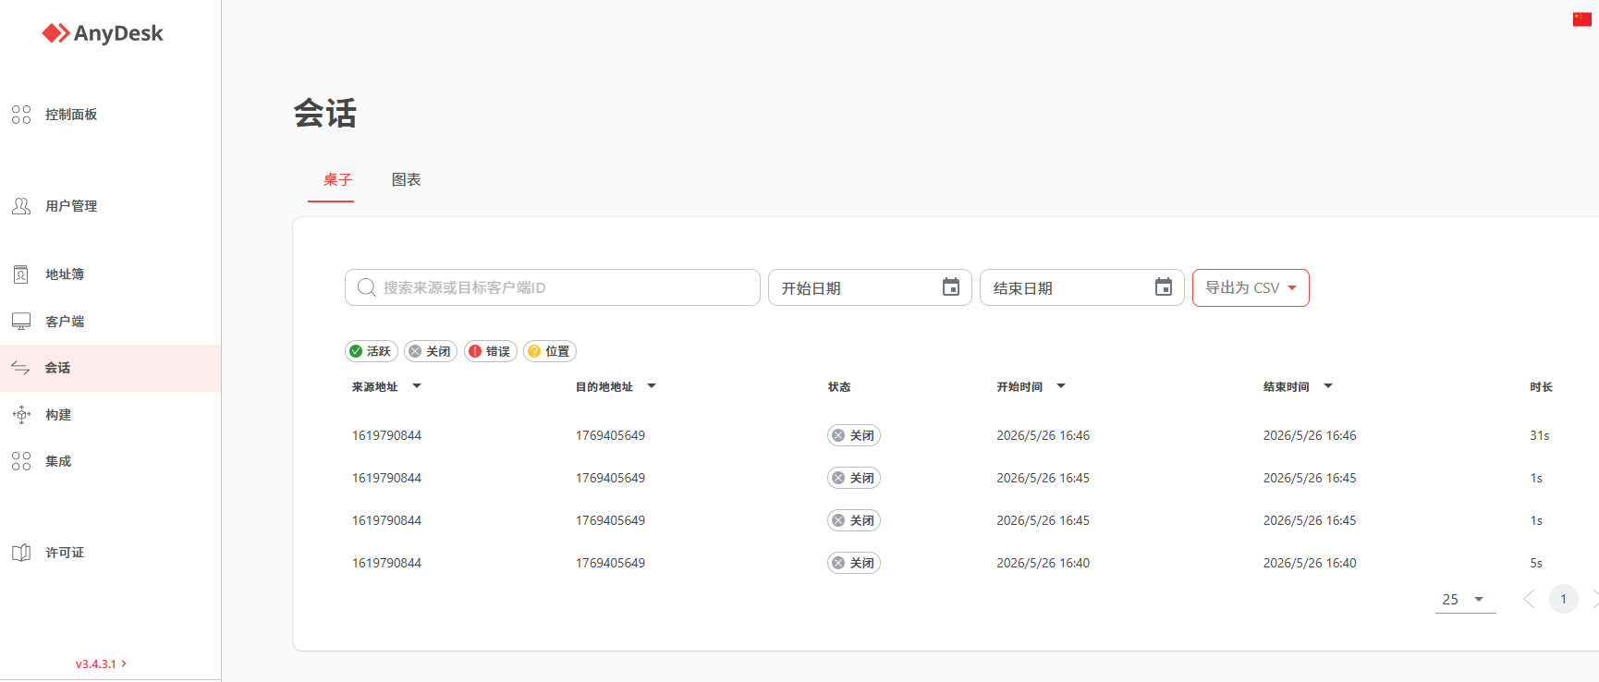Click source 1619790844 in the 31s row

click(x=386, y=435)
